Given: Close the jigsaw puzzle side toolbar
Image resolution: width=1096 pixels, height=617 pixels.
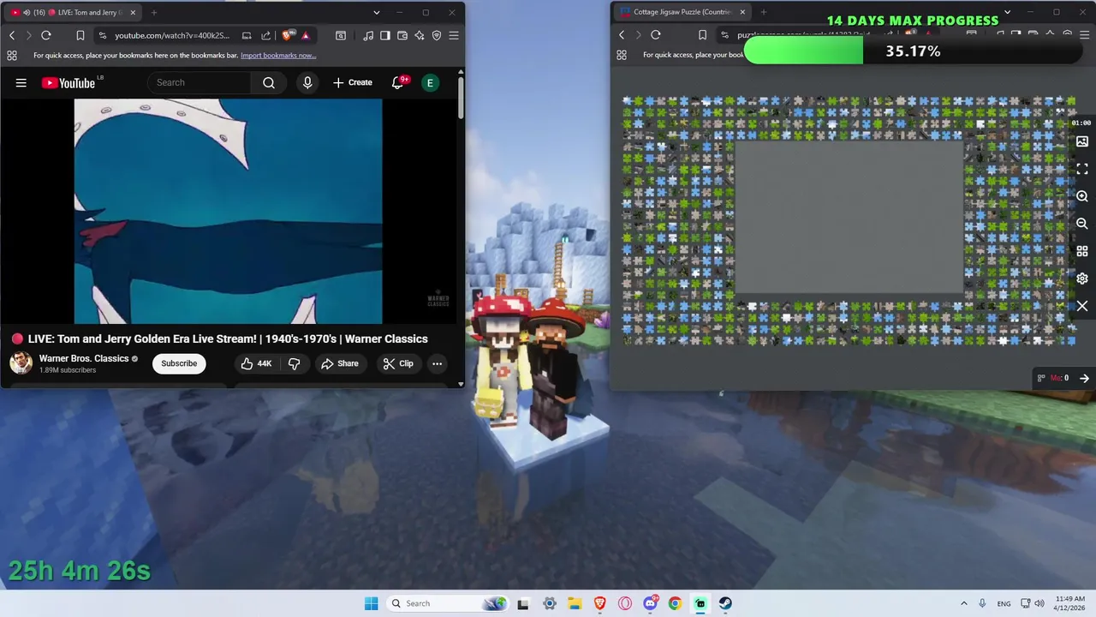Looking at the screenshot, I should [1082, 306].
